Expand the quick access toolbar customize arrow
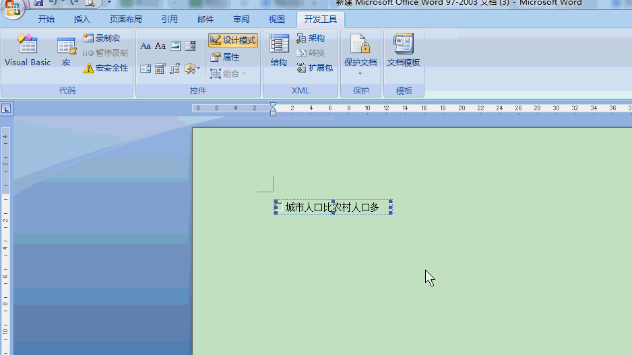 109,3
